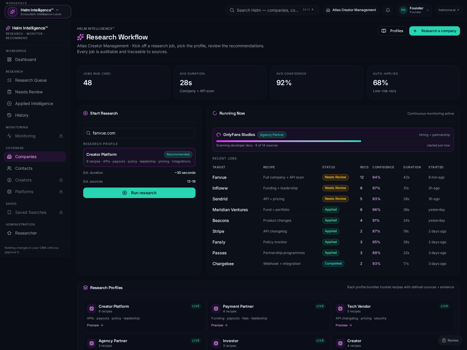The width and height of the screenshot is (467, 350).
Task: Click the lock icon beside Platforms
Action: pos(61,192)
